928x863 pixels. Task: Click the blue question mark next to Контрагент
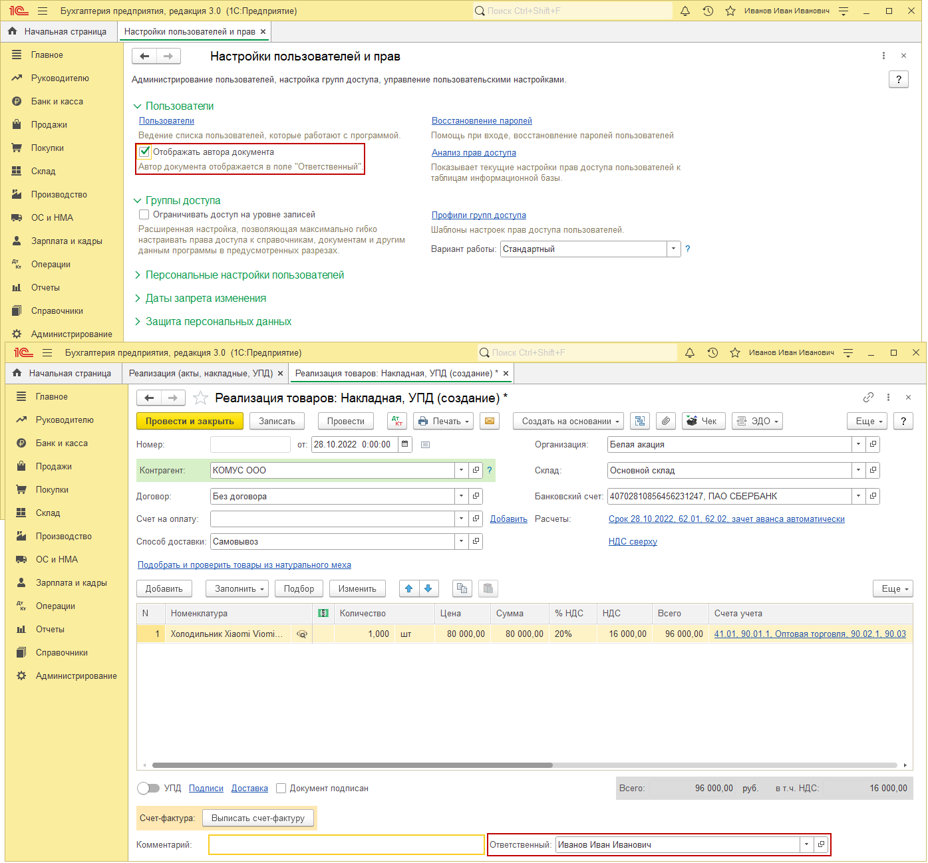coord(490,470)
